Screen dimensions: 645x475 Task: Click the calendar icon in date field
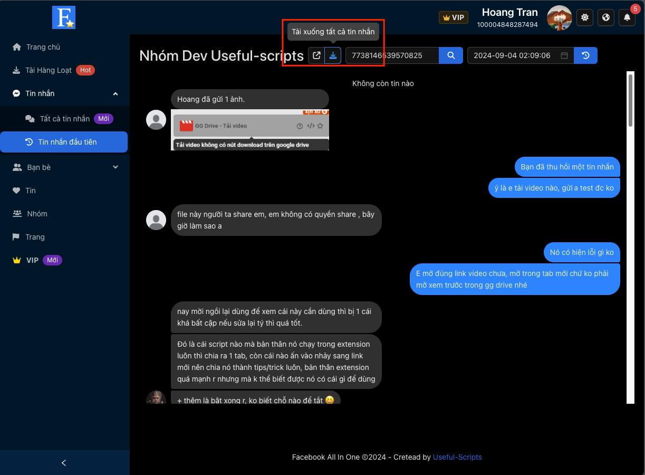click(564, 55)
